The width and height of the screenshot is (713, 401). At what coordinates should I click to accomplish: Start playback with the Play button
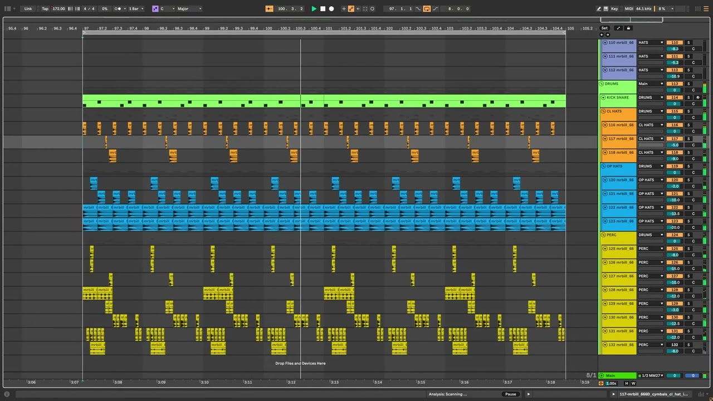coord(314,9)
